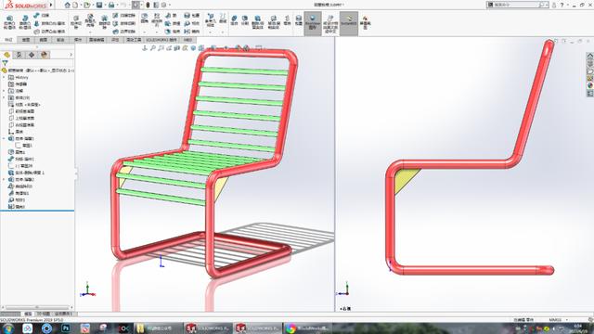Screen dimensions: 594x334
Task: Toggle the RealView Graphics button
Action: tap(313, 23)
